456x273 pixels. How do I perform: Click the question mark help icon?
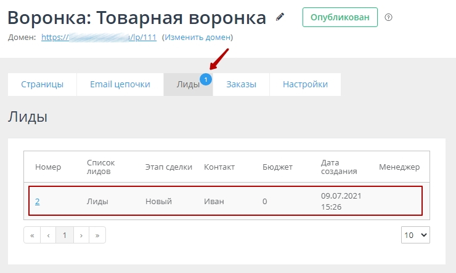pyautogui.click(x=388, y=17)
